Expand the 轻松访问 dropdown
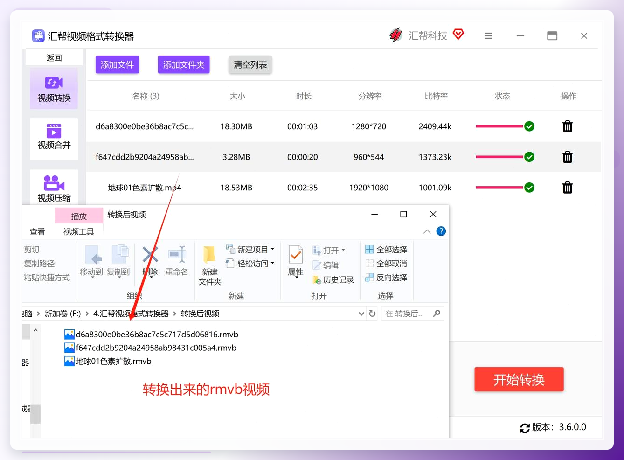Screen dimensions: 624x460 (272, 263)
